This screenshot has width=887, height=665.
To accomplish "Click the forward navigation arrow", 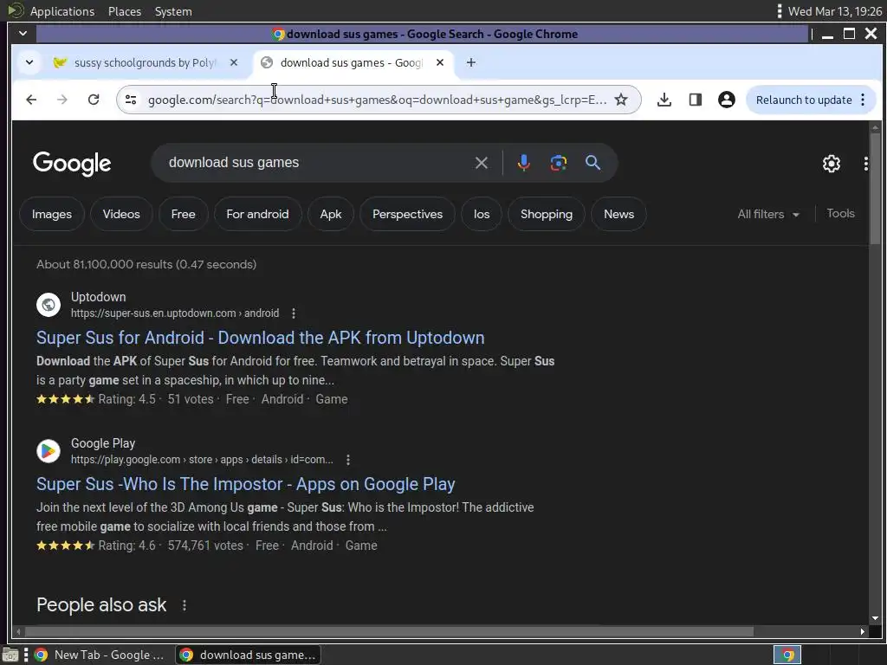I will pos(62,100).
